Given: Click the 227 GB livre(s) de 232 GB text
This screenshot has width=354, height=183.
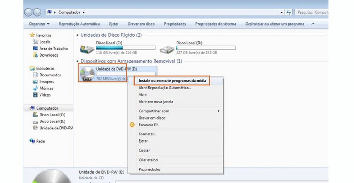Looking at the screenshot, I should coord(197,53).
